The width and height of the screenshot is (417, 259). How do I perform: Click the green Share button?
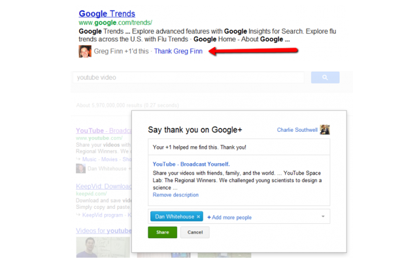[163, 232]
